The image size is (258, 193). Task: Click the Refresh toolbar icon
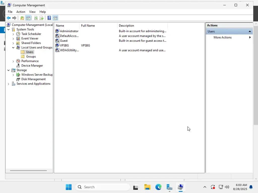click(36, 18)
